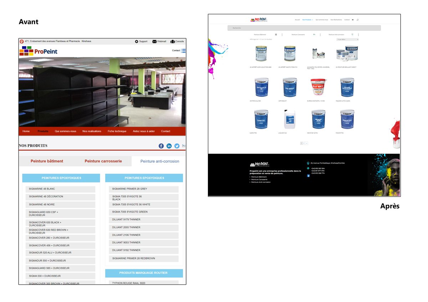Open the hamburger menu icon next to Contact

pyautogui.click(x=183, y=51)
